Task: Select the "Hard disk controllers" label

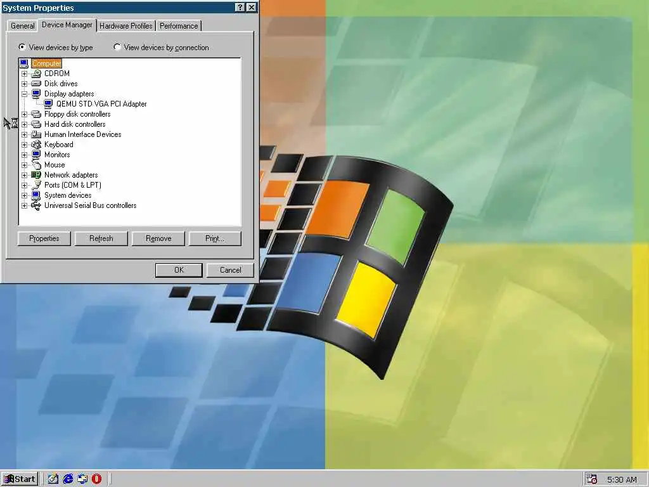Action: tap(75, 124)
